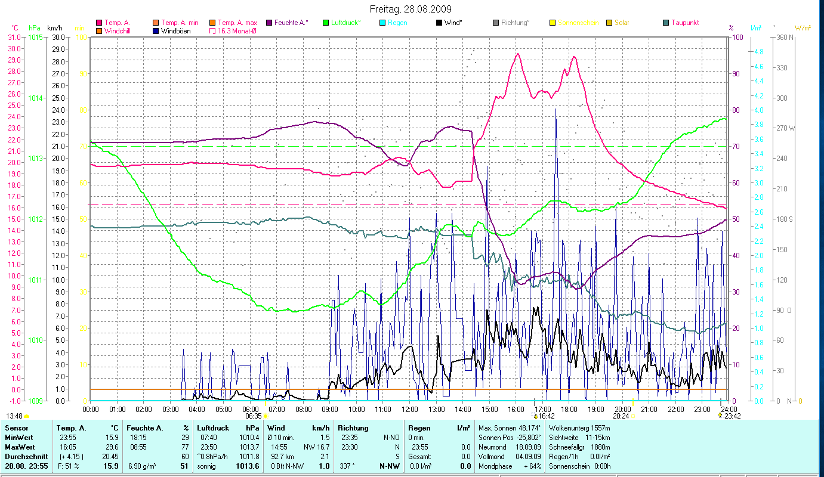Click the sunrise marker at 06:35

click(x=265, y=416)
